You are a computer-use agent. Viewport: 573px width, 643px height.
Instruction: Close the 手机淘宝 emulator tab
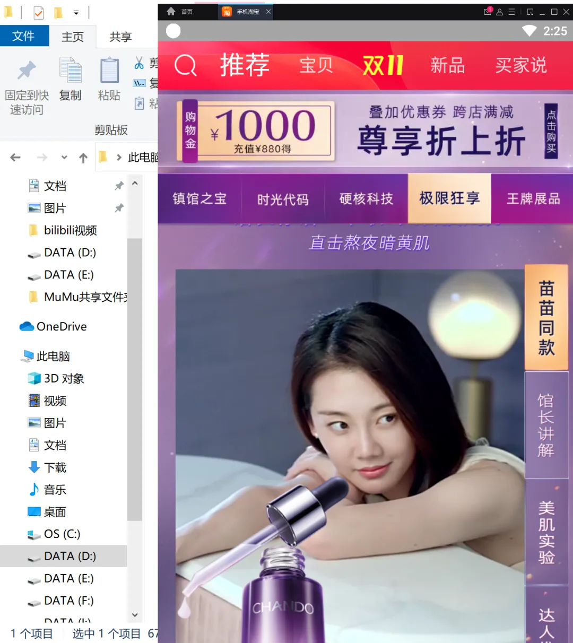268,12
